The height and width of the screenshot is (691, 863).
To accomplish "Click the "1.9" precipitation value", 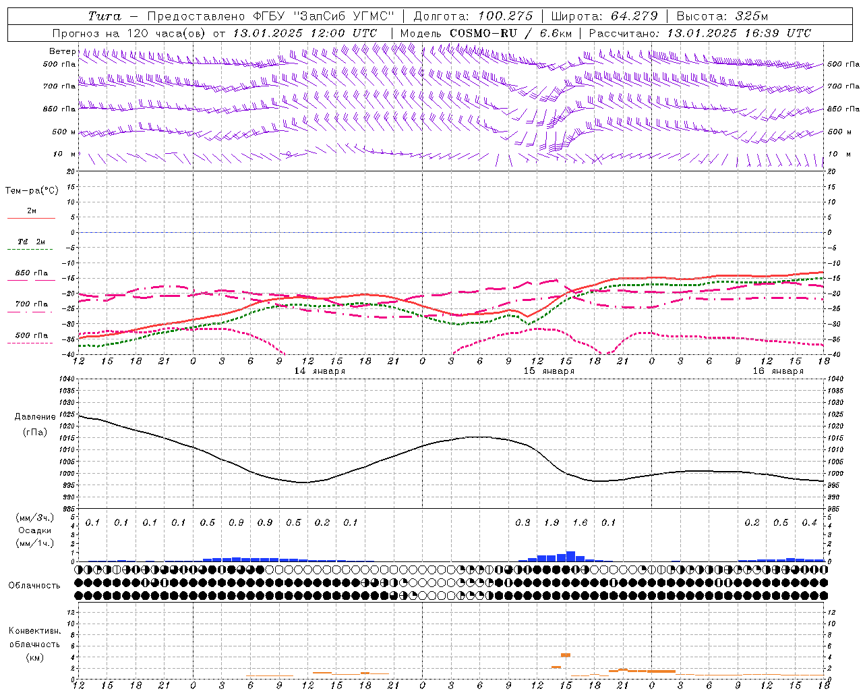I will pyautogui.click(x=552, y=522).
